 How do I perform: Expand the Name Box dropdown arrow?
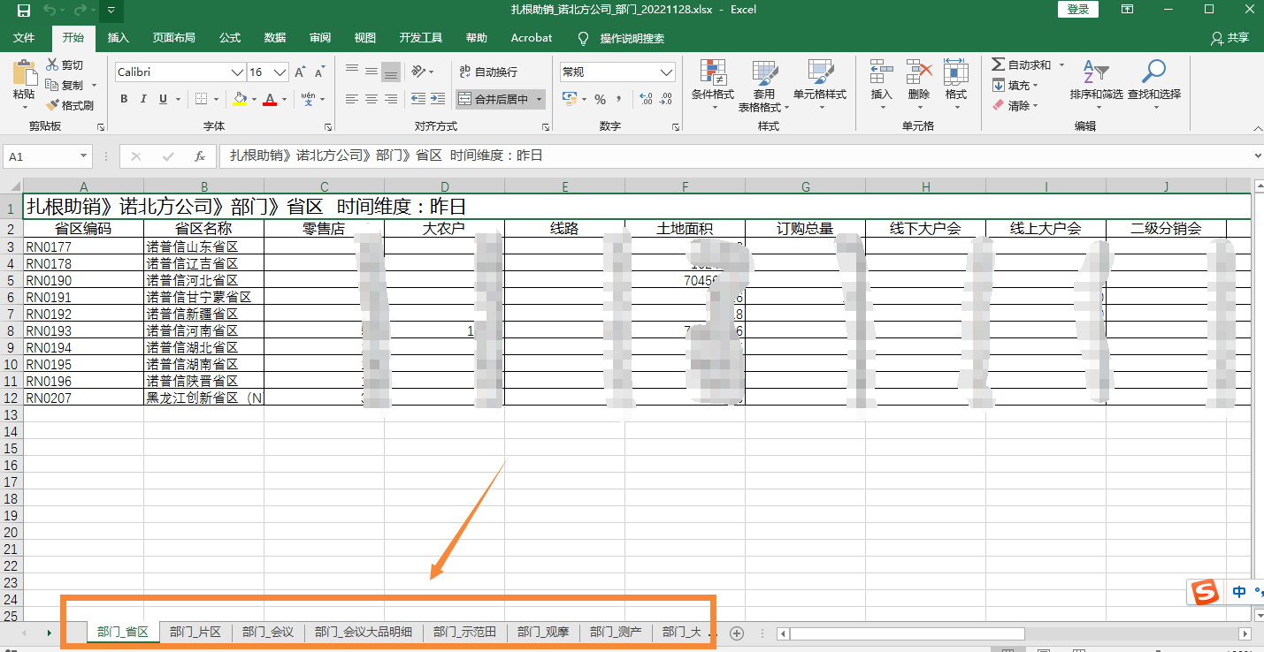pos(85,156)
